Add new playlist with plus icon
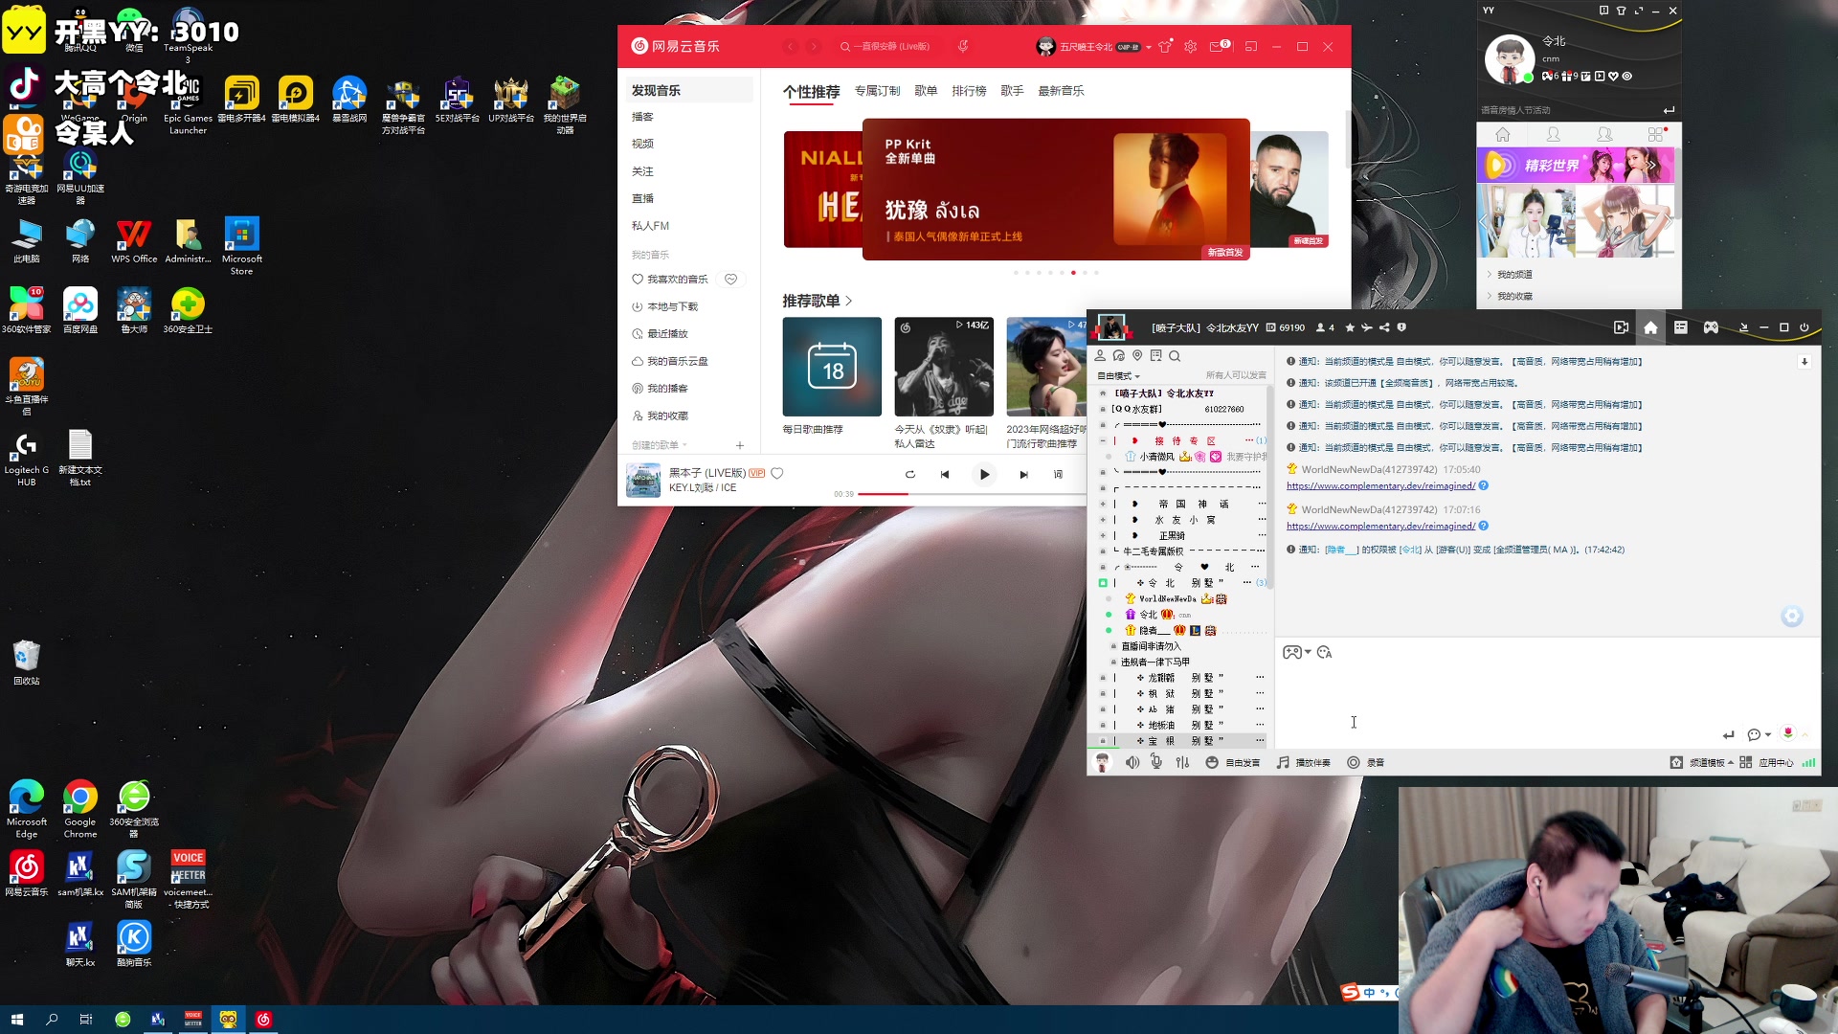This screenshot has height=1034, width=1838. 740,445
